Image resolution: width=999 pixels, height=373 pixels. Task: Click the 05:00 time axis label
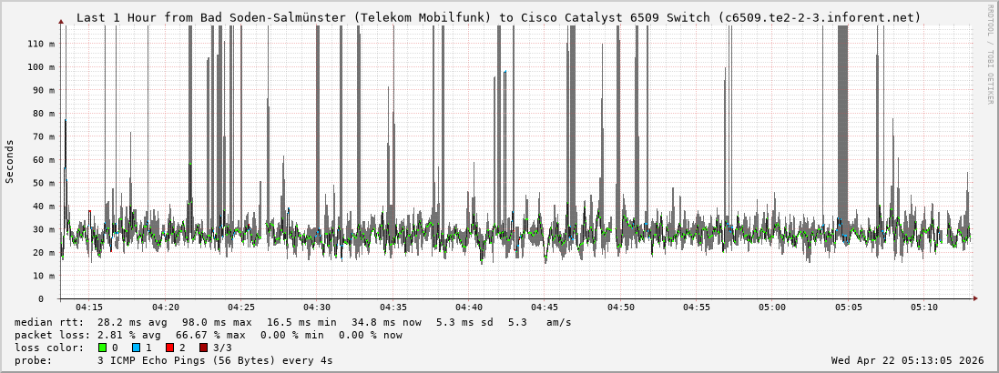(771, 307)
